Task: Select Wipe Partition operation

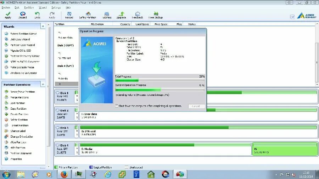Action: coord(18,142)
